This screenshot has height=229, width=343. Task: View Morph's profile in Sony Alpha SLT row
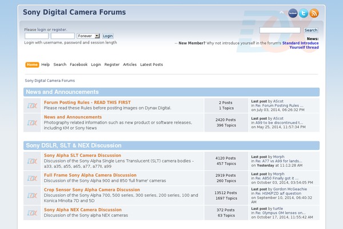pos(279,157)
